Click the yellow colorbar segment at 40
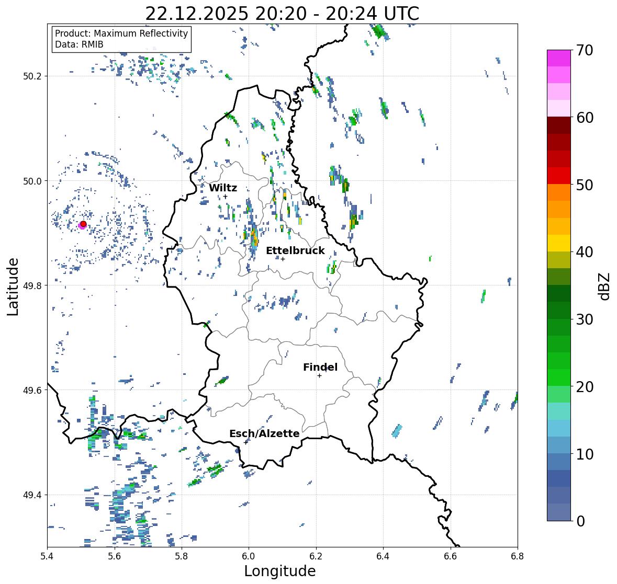Screen dimensions: 617x584 [x=559, y=243]
